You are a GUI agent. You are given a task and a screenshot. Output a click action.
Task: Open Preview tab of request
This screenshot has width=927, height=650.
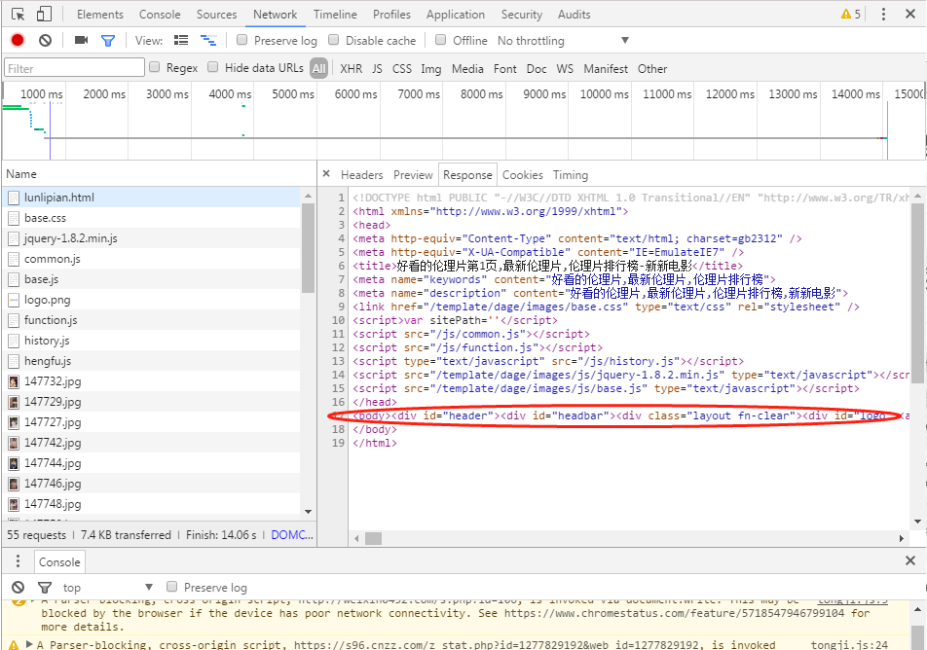[413, 175]
